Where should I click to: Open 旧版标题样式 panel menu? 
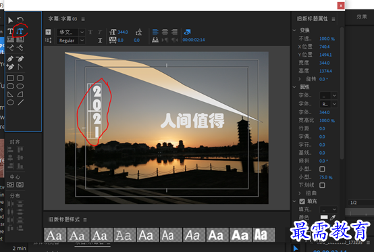pos(85,220)
